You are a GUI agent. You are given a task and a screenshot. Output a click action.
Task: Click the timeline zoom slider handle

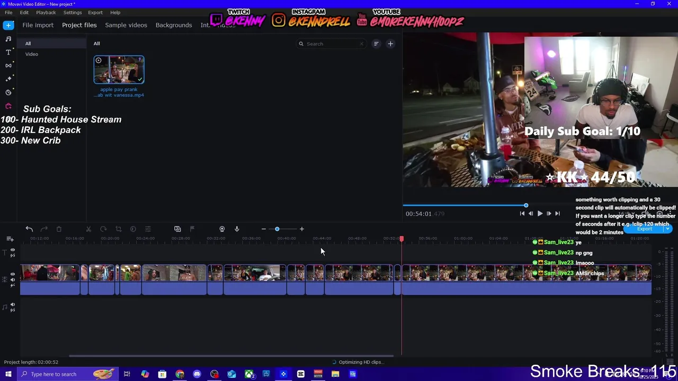(x=277, y=229)
